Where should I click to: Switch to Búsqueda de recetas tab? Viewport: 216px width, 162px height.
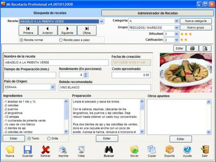[50, 13]
